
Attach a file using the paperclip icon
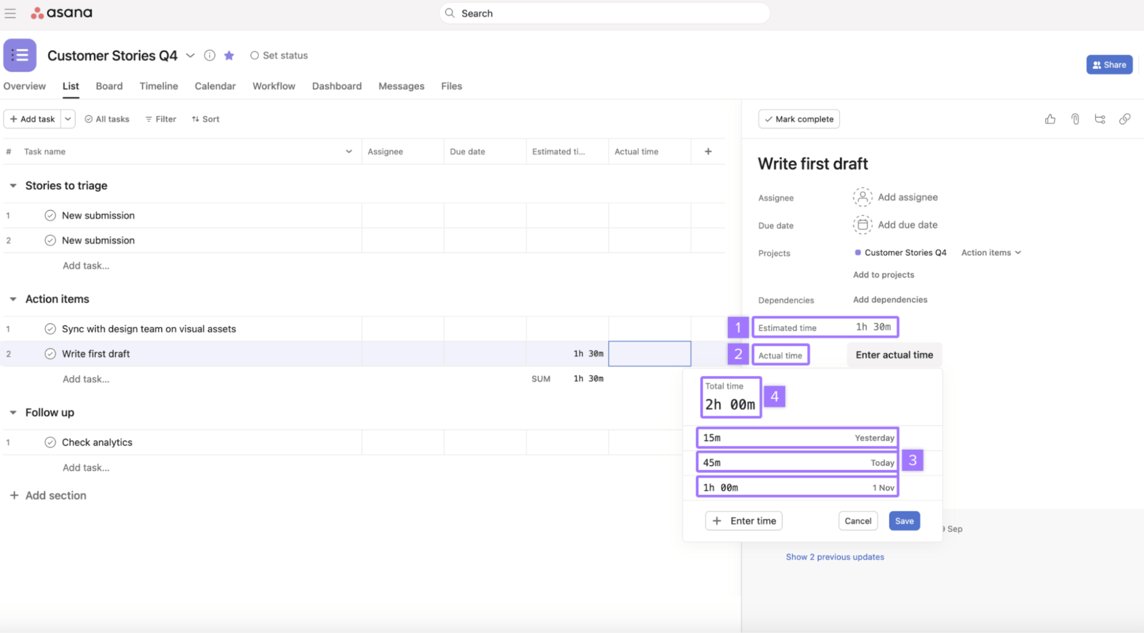pos(1075,118)
